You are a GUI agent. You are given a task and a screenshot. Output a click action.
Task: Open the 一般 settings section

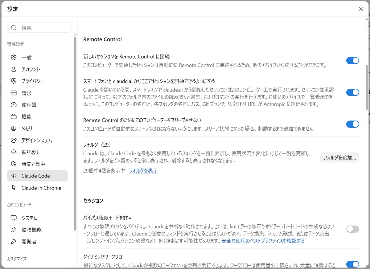click(x=37, y=58)
